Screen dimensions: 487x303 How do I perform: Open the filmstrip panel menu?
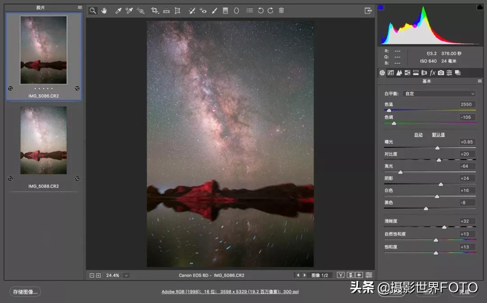tap(79, 7)
